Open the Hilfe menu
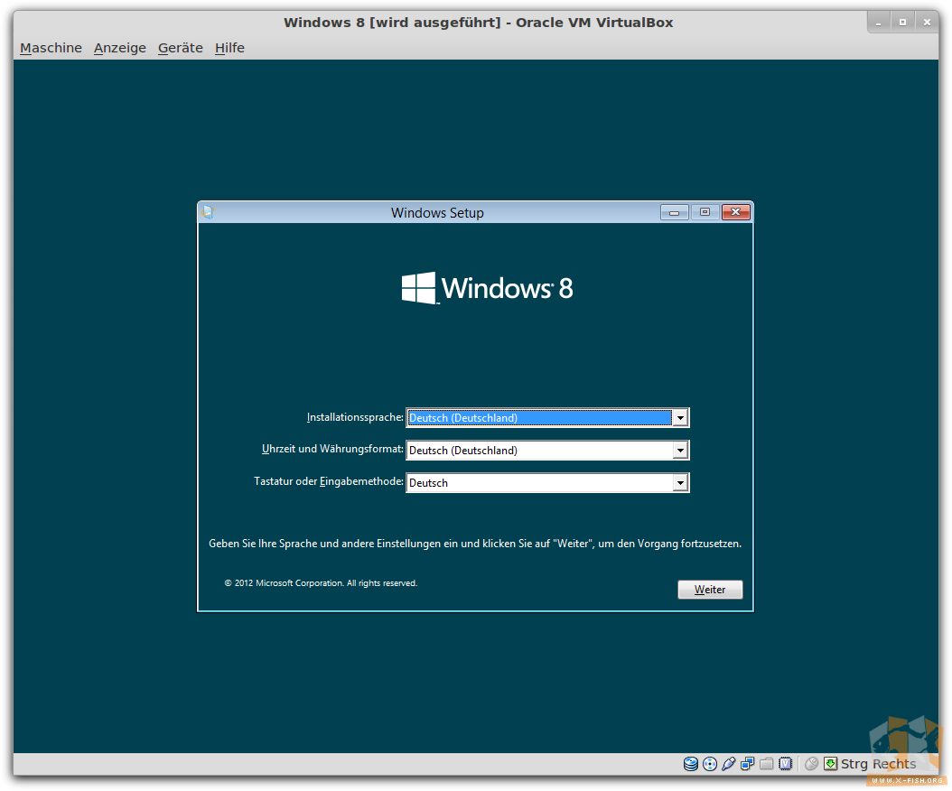The width and height of the screenshot is (952, 791). [229, 48]
